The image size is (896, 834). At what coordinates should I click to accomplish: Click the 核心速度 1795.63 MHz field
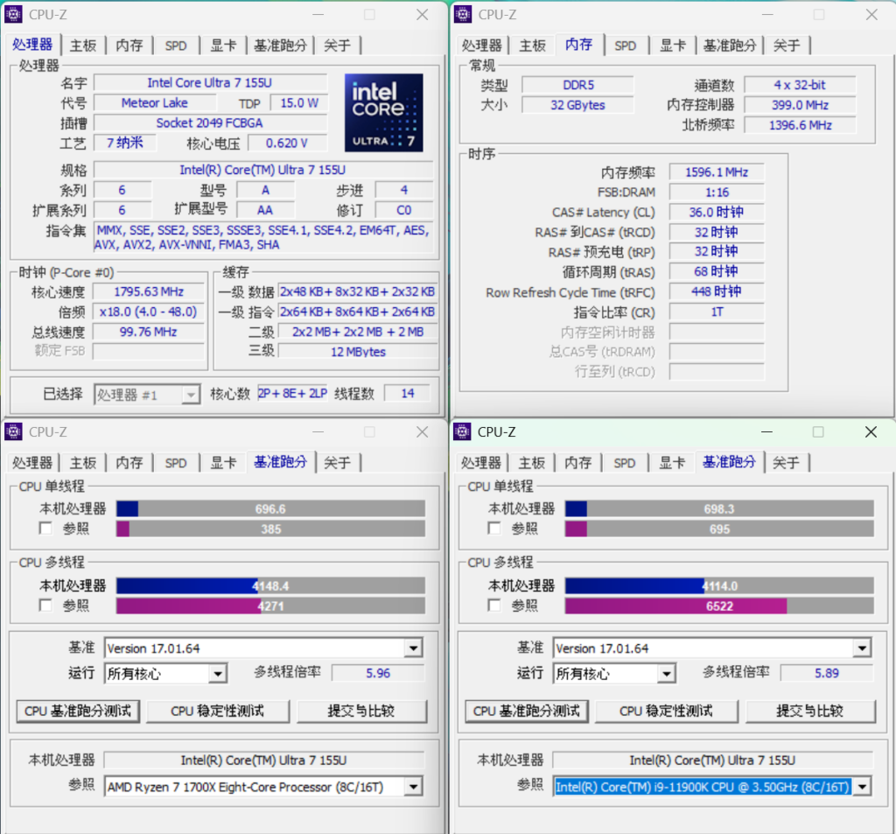click(149, 292)
